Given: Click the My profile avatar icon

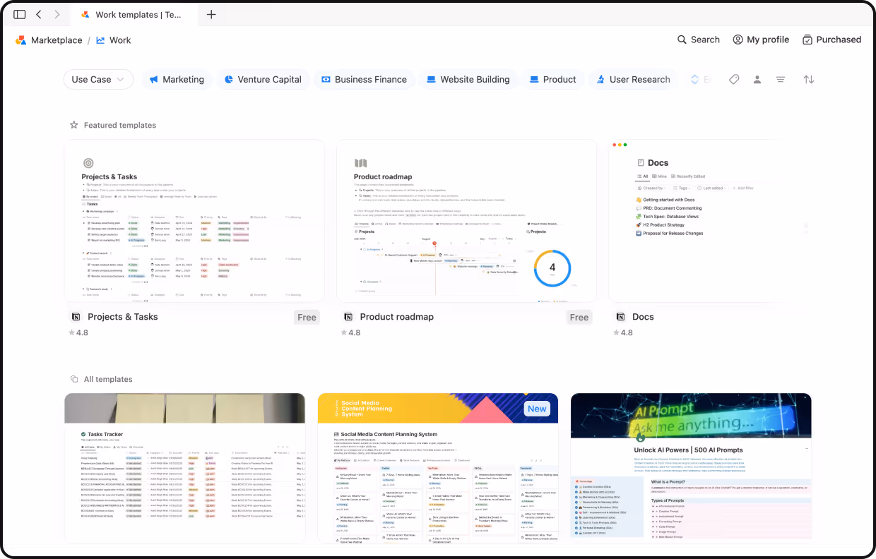Looking at the screenshot, I should [738, 40].
